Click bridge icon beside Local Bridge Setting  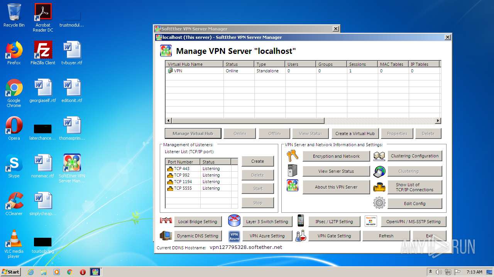click(x=166, y=221)
